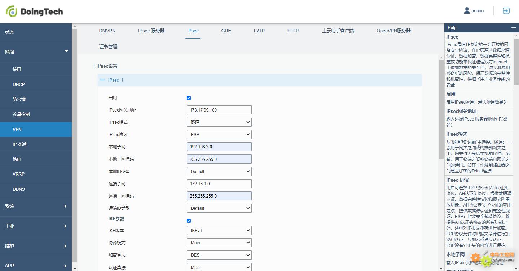This screenshot has width=519, height=271.
Task: Open 路由 in sidebar
Action: pyautogui.click(x=36, y=159)
